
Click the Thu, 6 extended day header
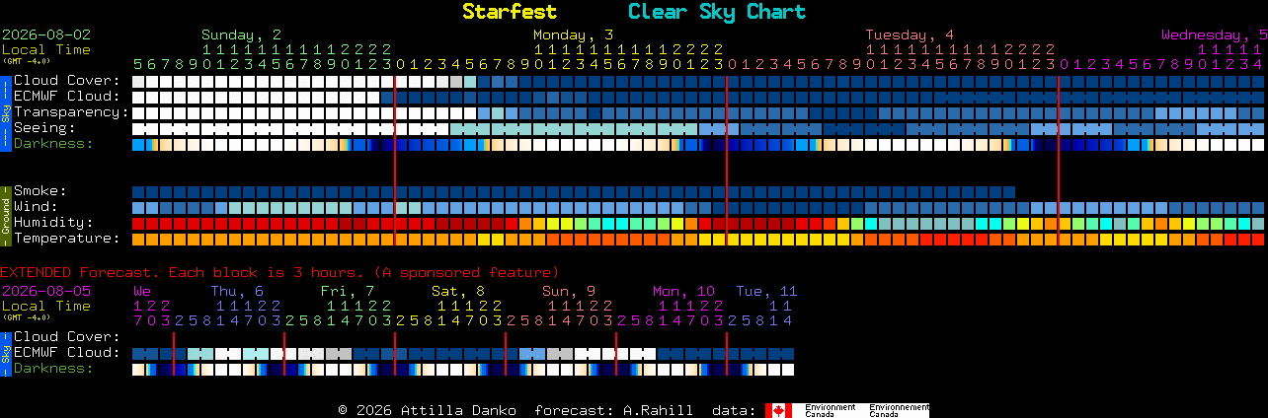(x=237, y=291)
